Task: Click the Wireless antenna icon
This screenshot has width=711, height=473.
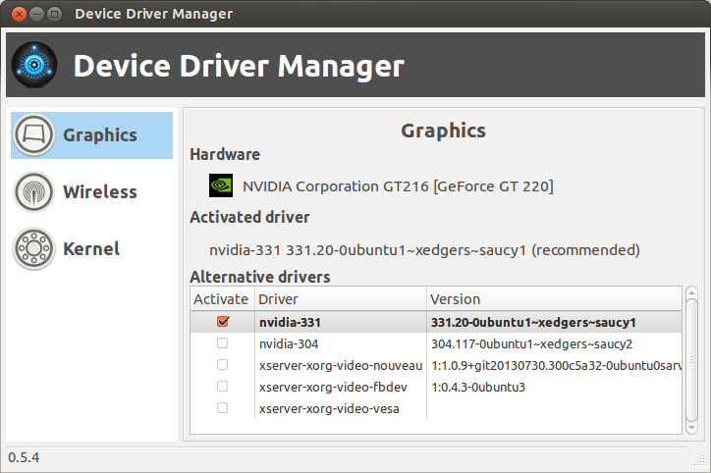Action: point(33,192)
